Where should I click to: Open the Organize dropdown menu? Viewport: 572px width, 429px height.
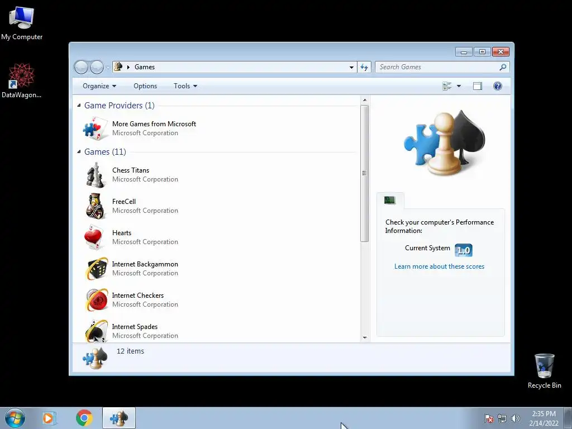pyautogui.click(x=99, y=86)
